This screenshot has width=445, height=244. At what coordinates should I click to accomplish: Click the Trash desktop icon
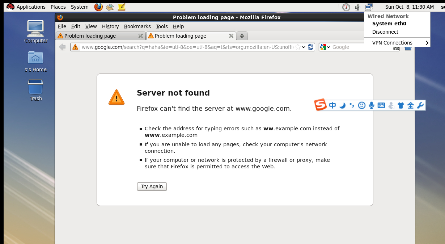35,90
